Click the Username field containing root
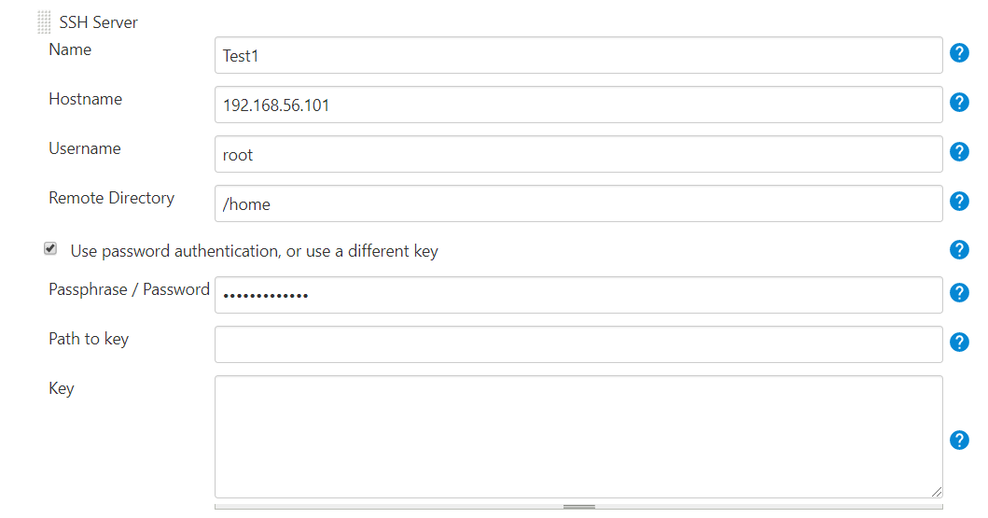Viewport: 988px width, 518px height. (578, 154)
